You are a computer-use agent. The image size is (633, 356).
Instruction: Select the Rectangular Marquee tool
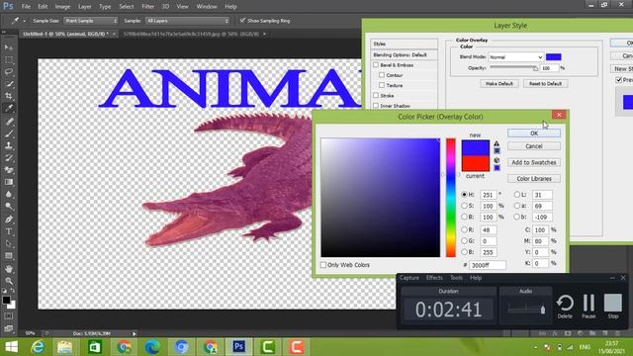tap(9, 59)
